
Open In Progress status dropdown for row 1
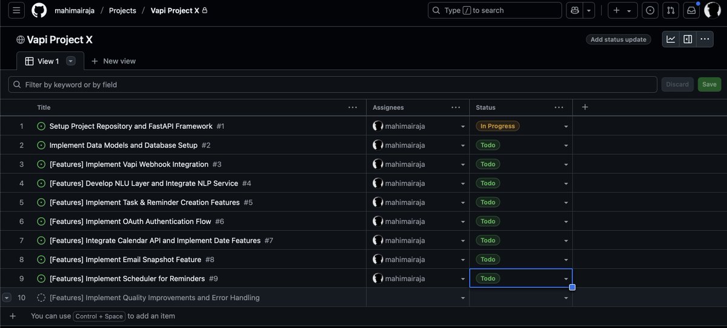(566, 126)
